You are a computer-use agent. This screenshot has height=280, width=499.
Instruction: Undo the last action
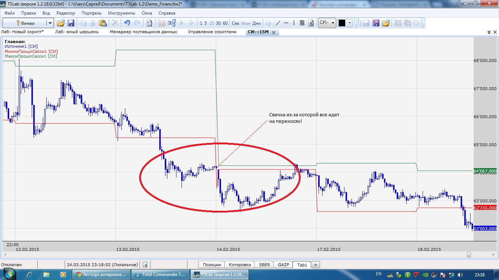(x=127, y=23)
